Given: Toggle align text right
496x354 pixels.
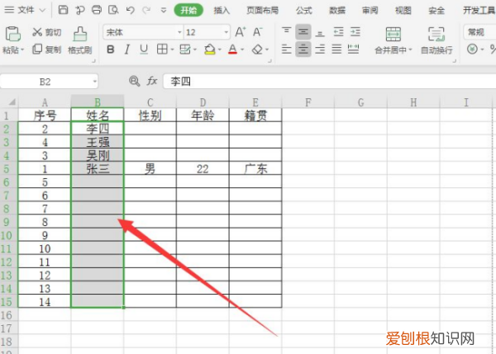Looking at the screenshot, I should click(x=320, y=50).
